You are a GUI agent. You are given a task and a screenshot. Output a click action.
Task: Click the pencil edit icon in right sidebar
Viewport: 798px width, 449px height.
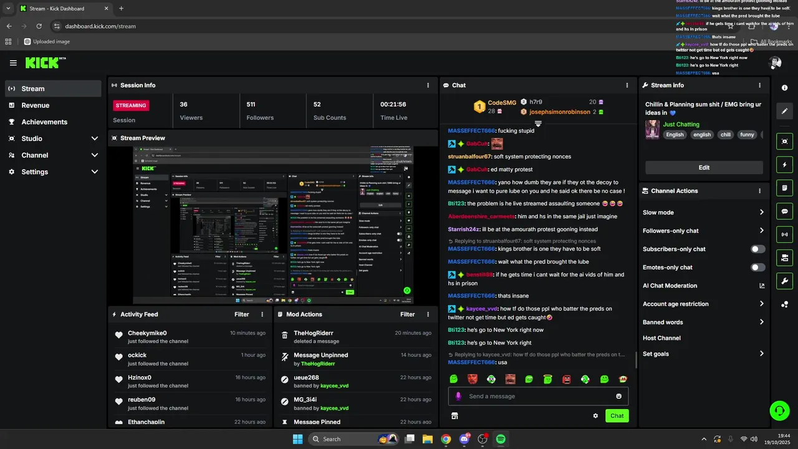(785, 111)
